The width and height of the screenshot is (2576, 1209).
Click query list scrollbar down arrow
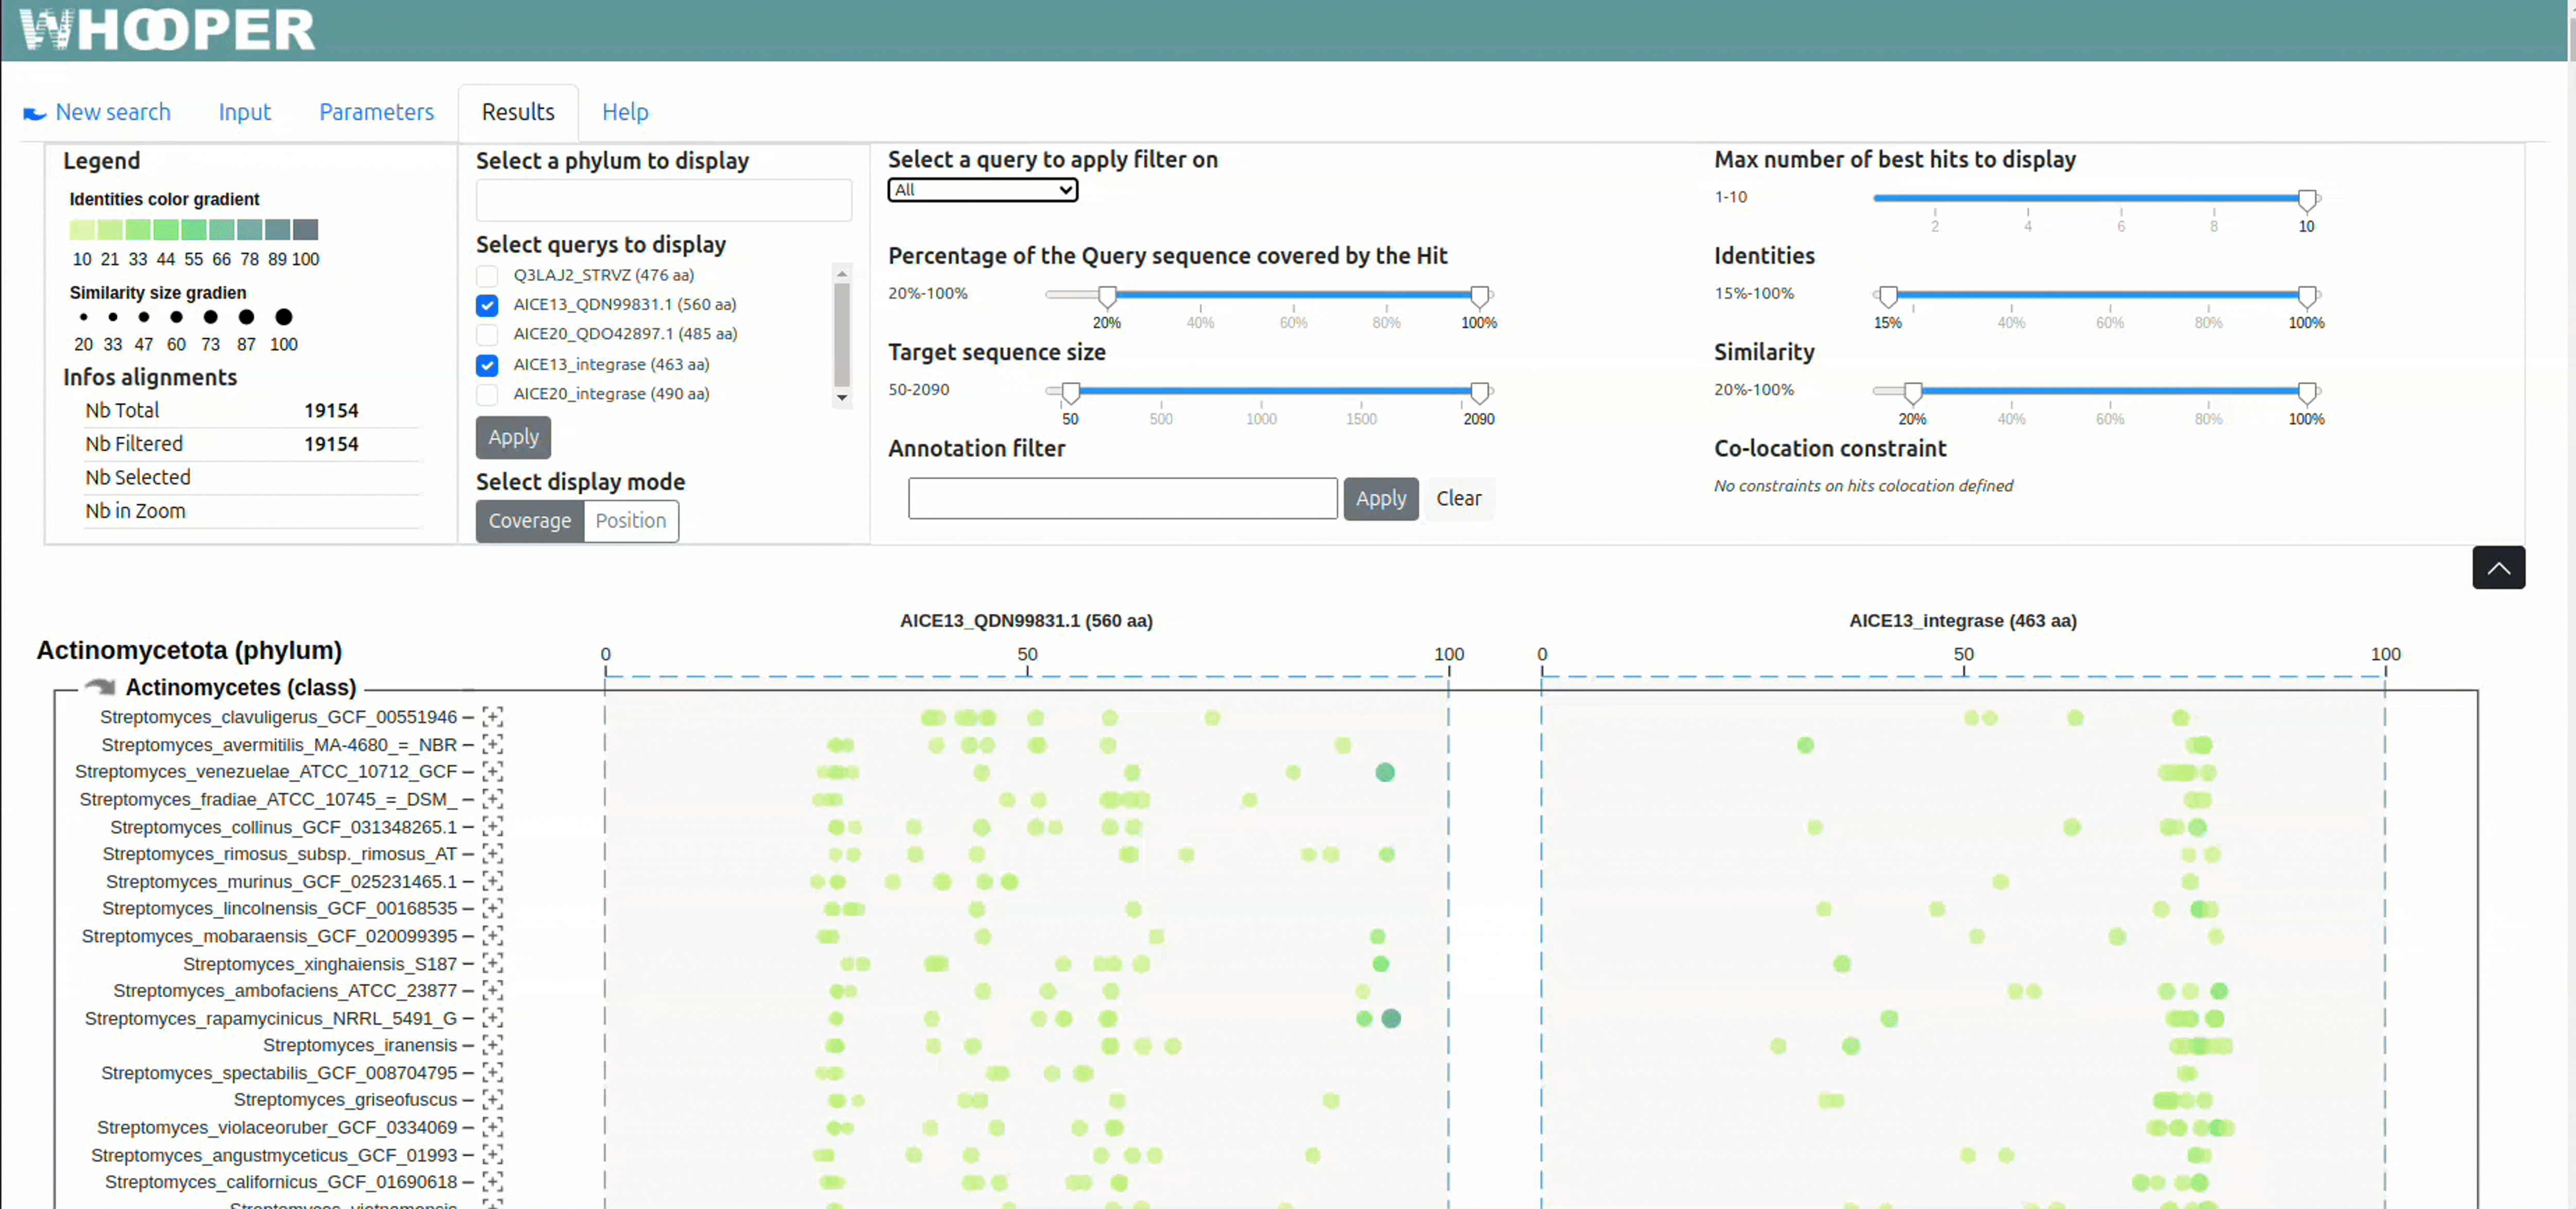[x=842, y=398]
